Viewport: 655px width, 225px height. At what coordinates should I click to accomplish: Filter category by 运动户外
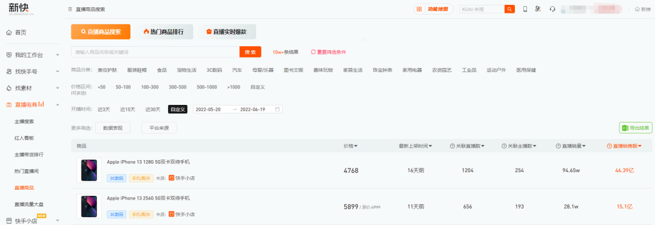click(x=496, y=70)
